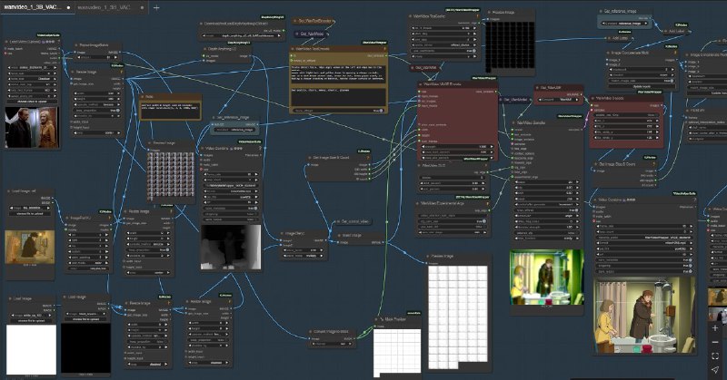Viewport: 727px width, 380px height.
Task: Collapse the WanVideo Sampler node via its title dot
Action: 514,123
